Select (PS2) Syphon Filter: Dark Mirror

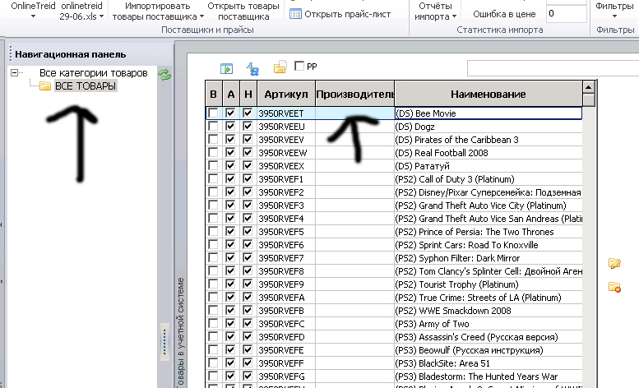point(489,258)
